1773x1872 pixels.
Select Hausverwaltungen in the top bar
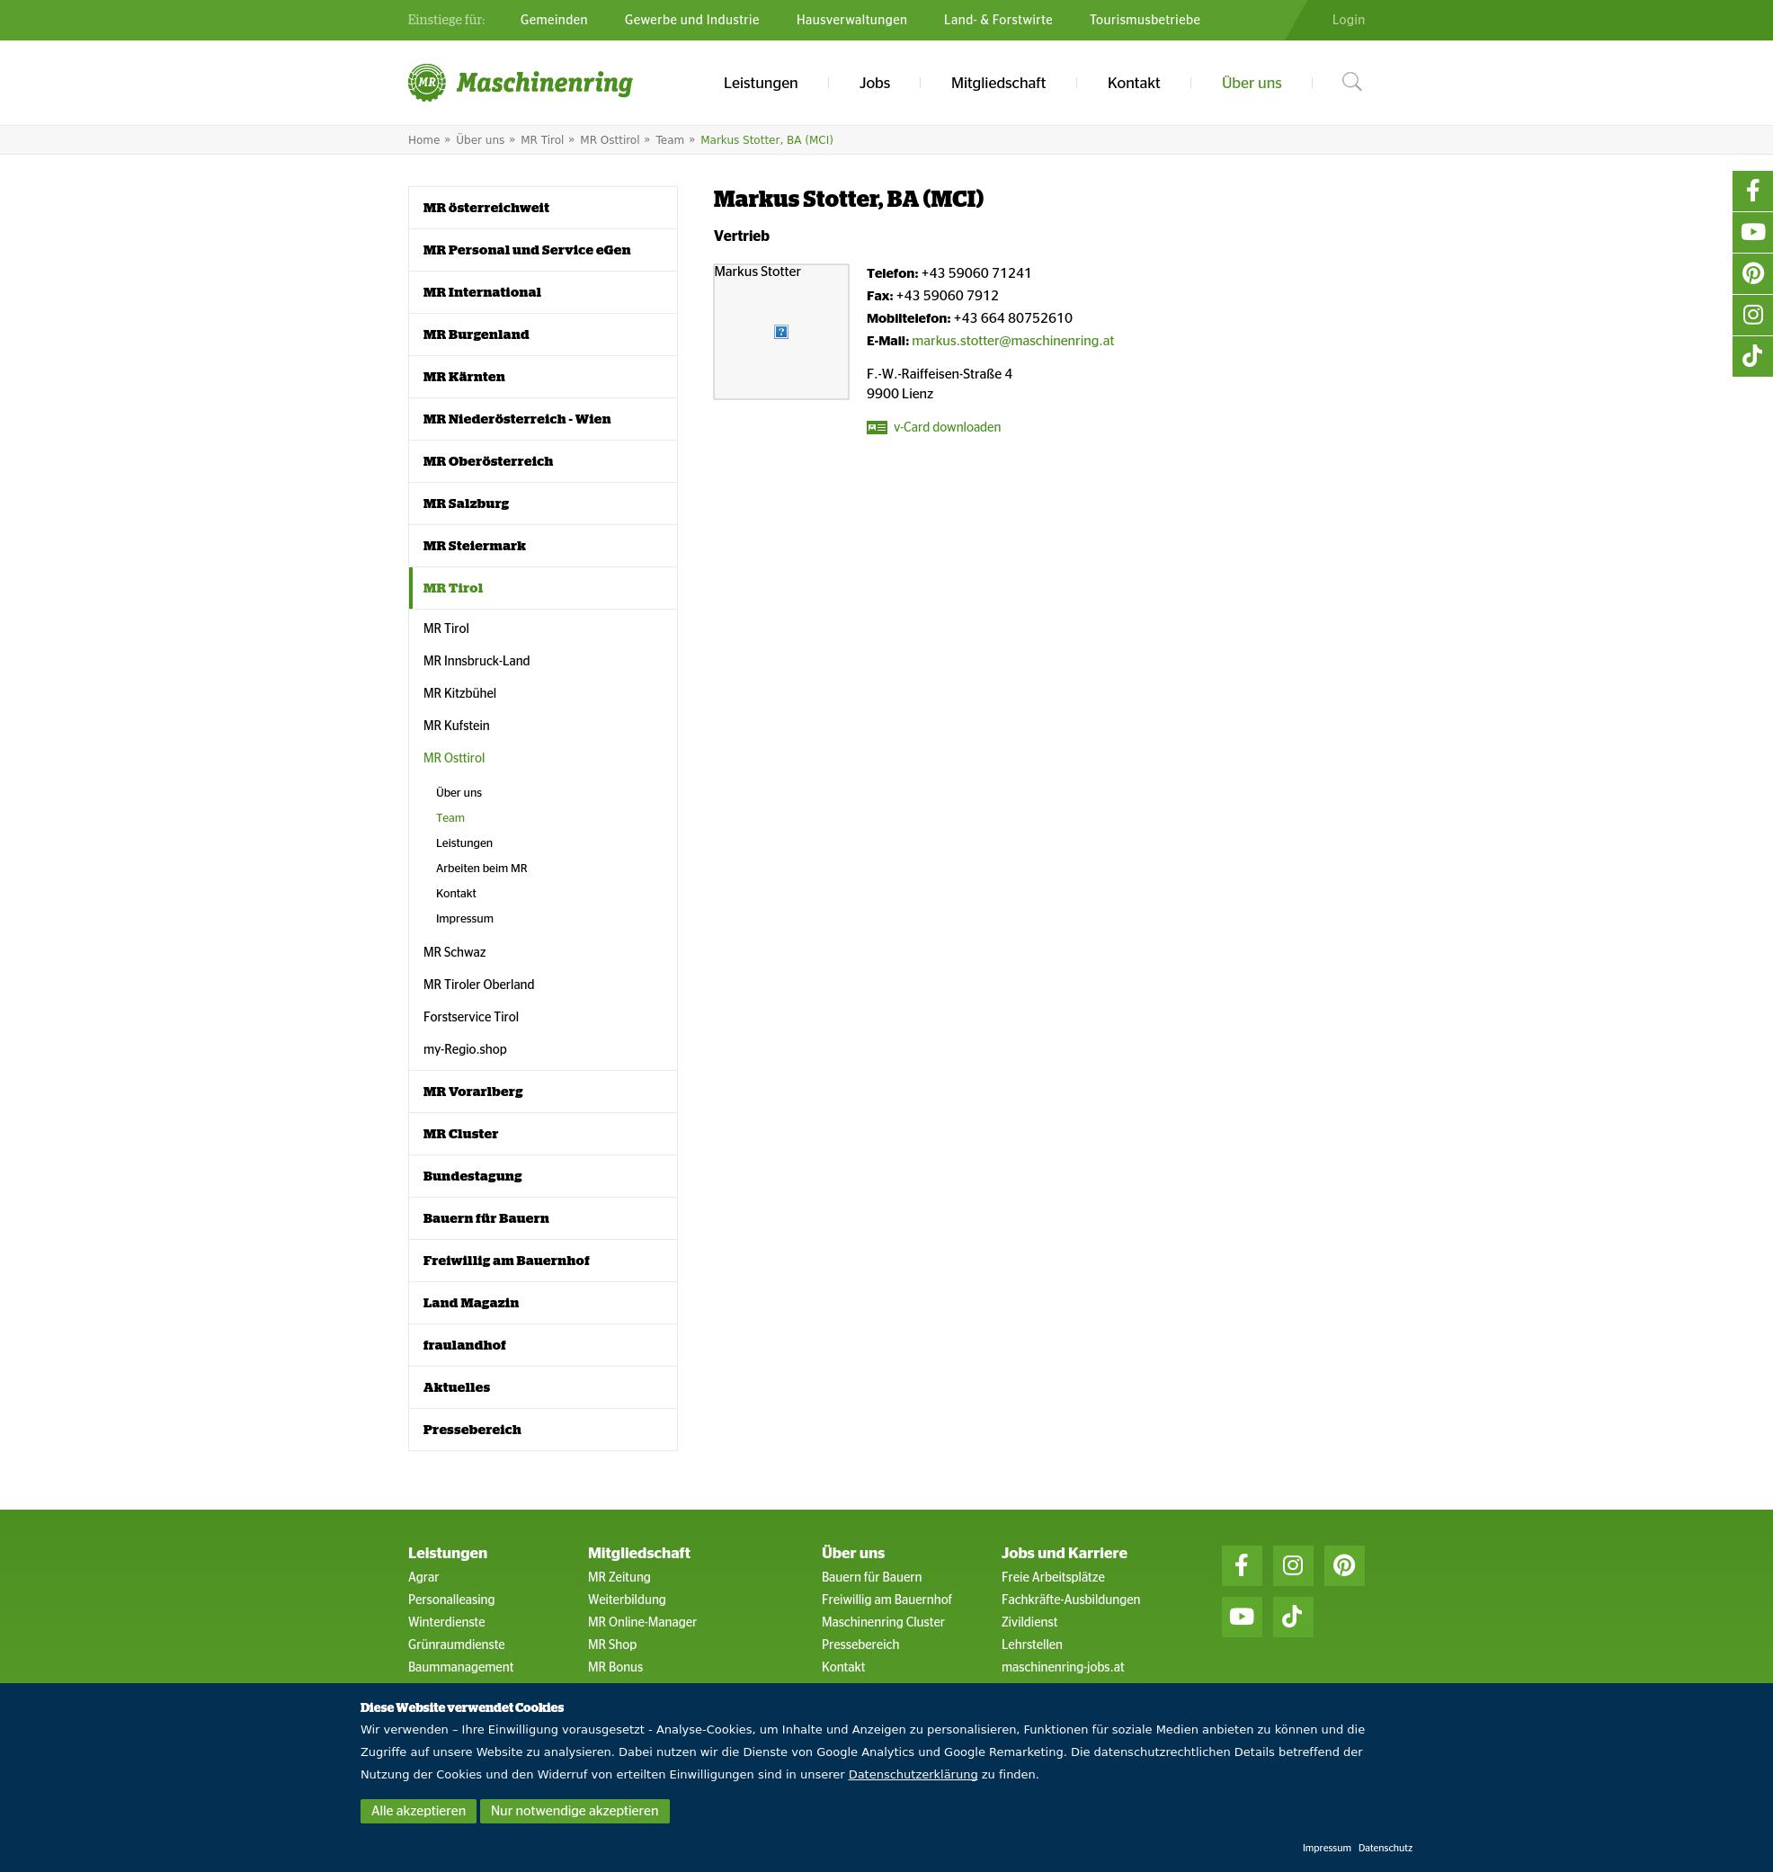851,20
